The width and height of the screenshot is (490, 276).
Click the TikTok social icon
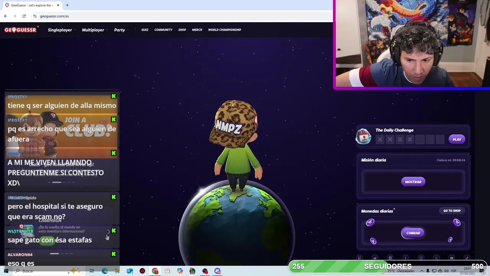[467, 258]
